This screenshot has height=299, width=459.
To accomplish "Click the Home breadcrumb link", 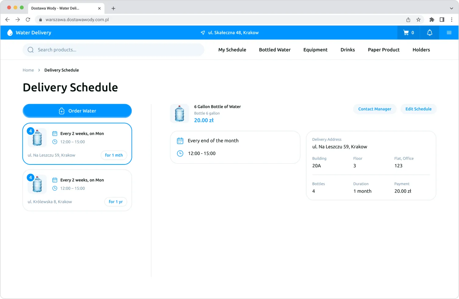I will point(28,70).
